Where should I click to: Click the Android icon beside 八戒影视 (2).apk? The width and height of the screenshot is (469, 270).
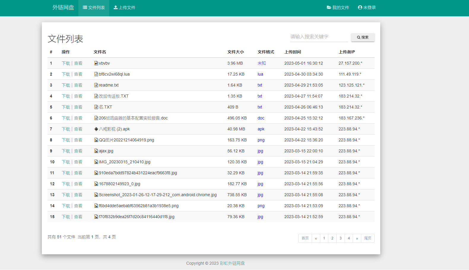pyautogui.click(x=96, y=129)
